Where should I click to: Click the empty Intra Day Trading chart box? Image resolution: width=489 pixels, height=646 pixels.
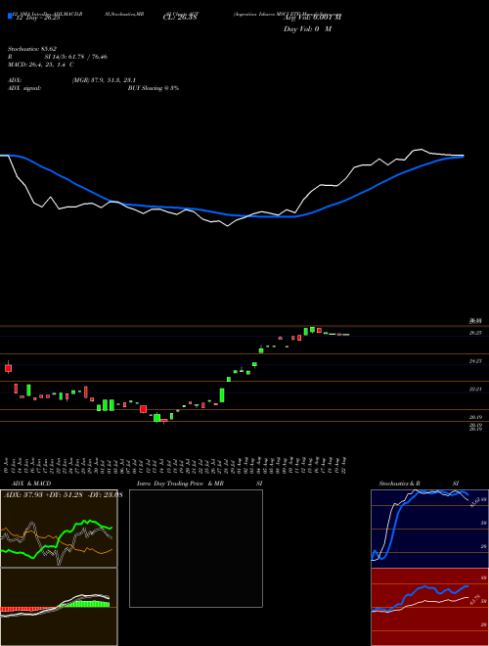[x=196, y=548]
